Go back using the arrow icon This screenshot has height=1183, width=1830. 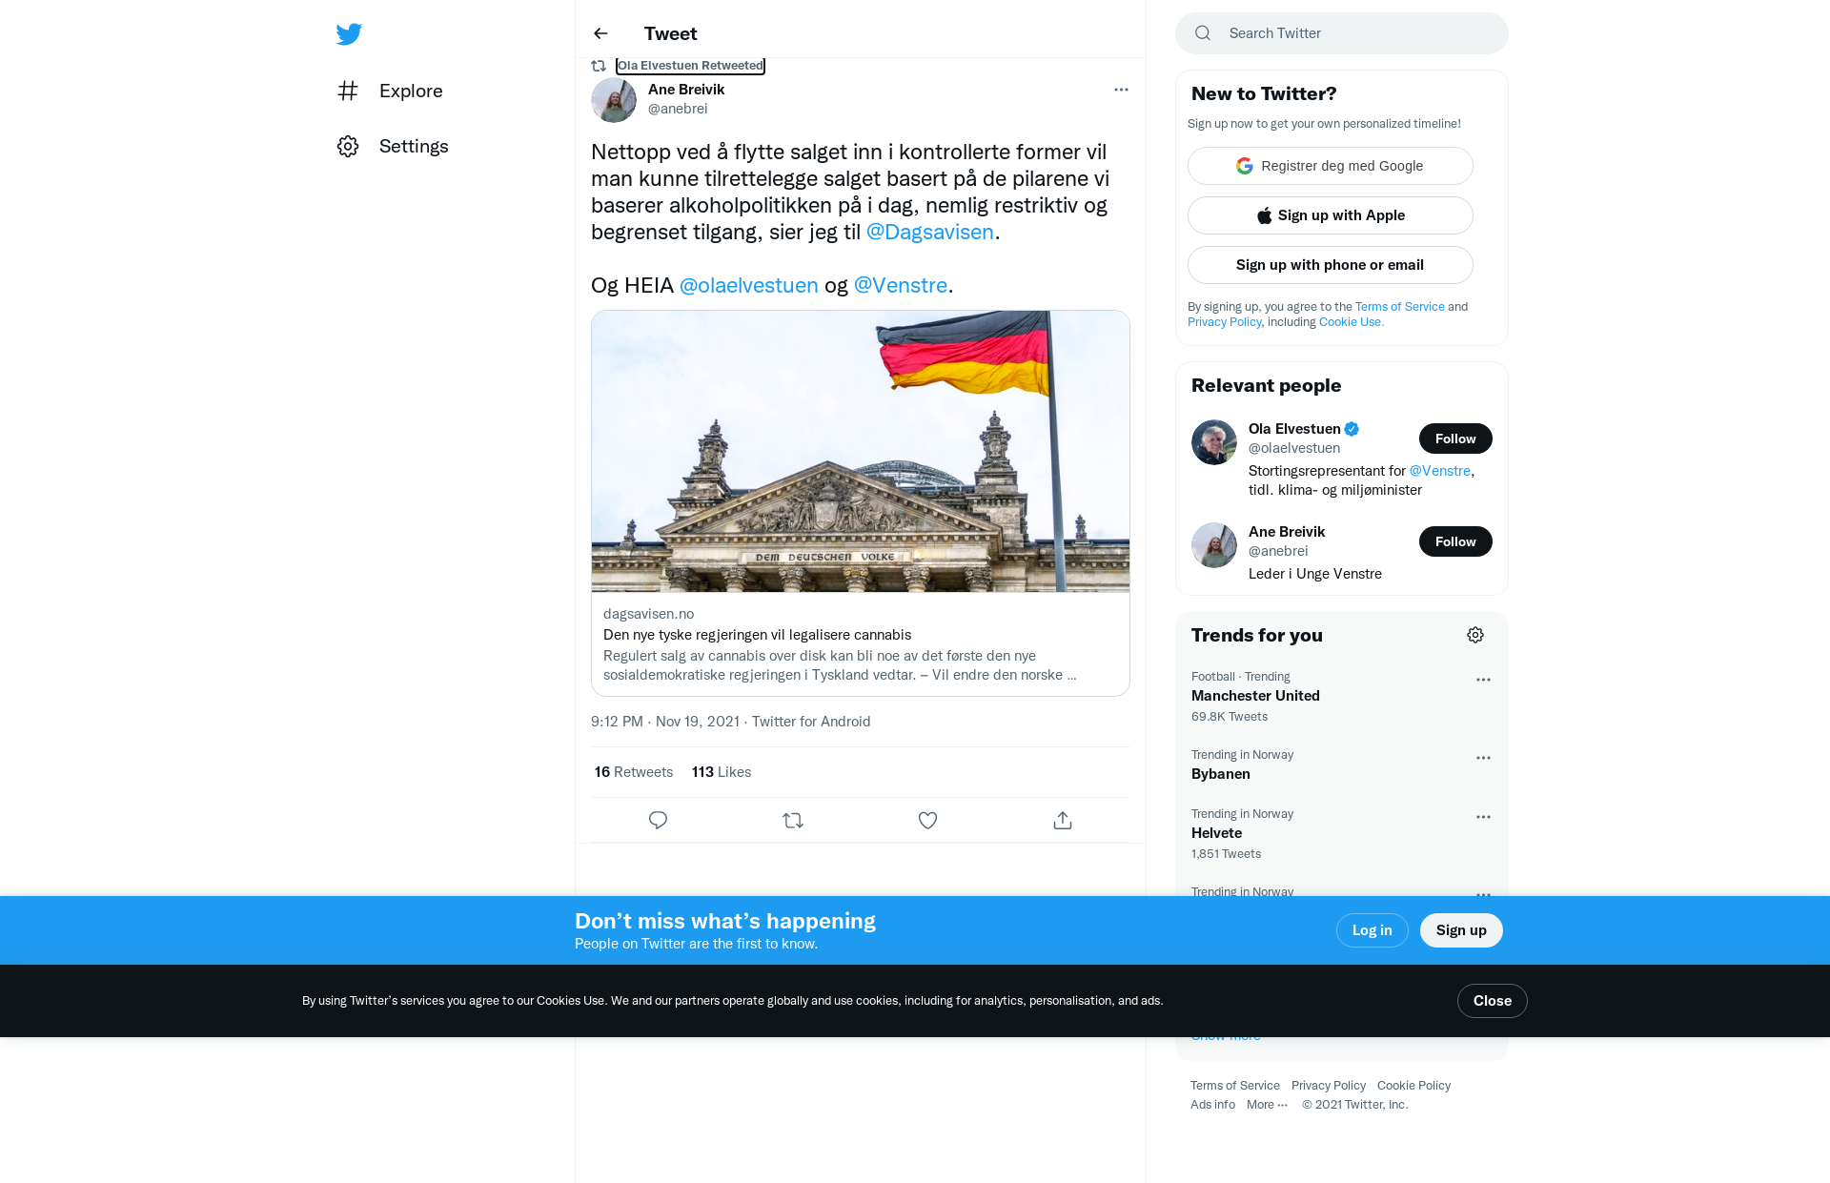(x=600, y=33)
